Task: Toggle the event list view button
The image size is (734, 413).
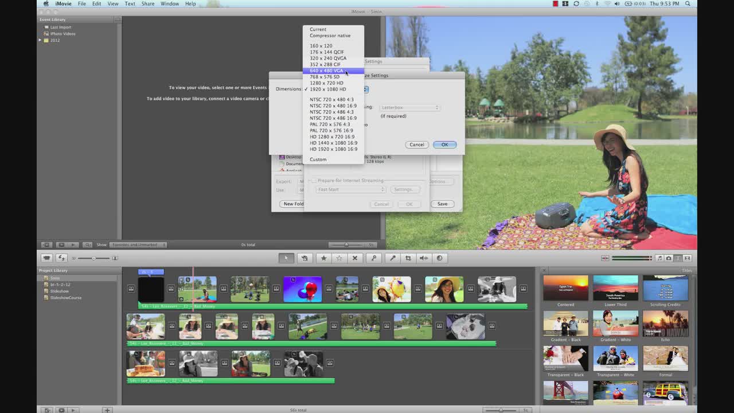Action: point(47,245)
